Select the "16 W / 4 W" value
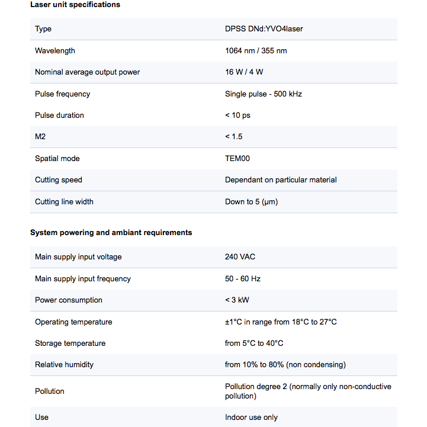Viewport: 427px width, 427px height. click(244, 72)
